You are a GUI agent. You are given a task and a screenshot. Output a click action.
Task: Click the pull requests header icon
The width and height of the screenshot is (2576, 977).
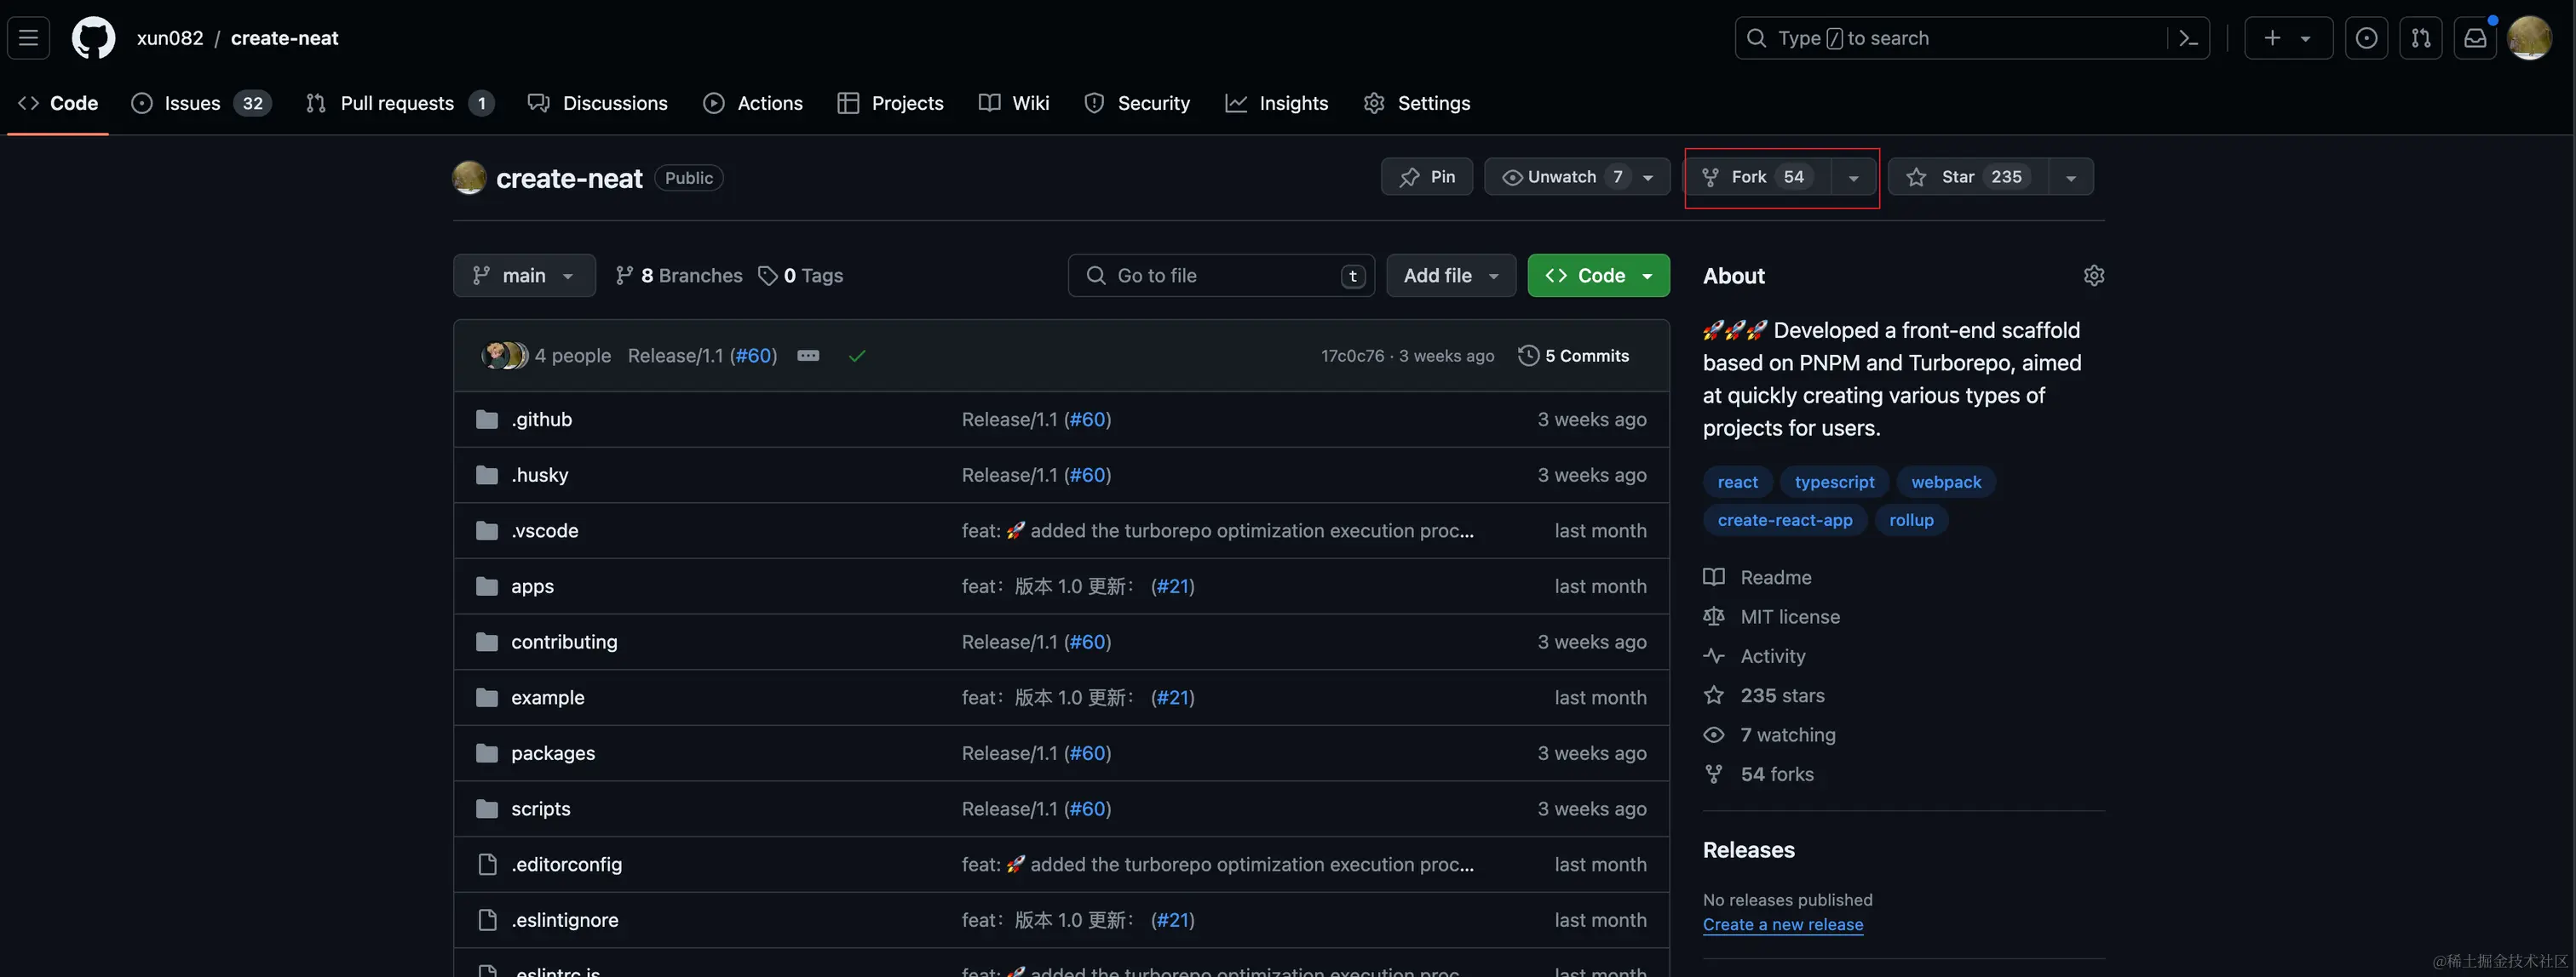(2421, 38)
